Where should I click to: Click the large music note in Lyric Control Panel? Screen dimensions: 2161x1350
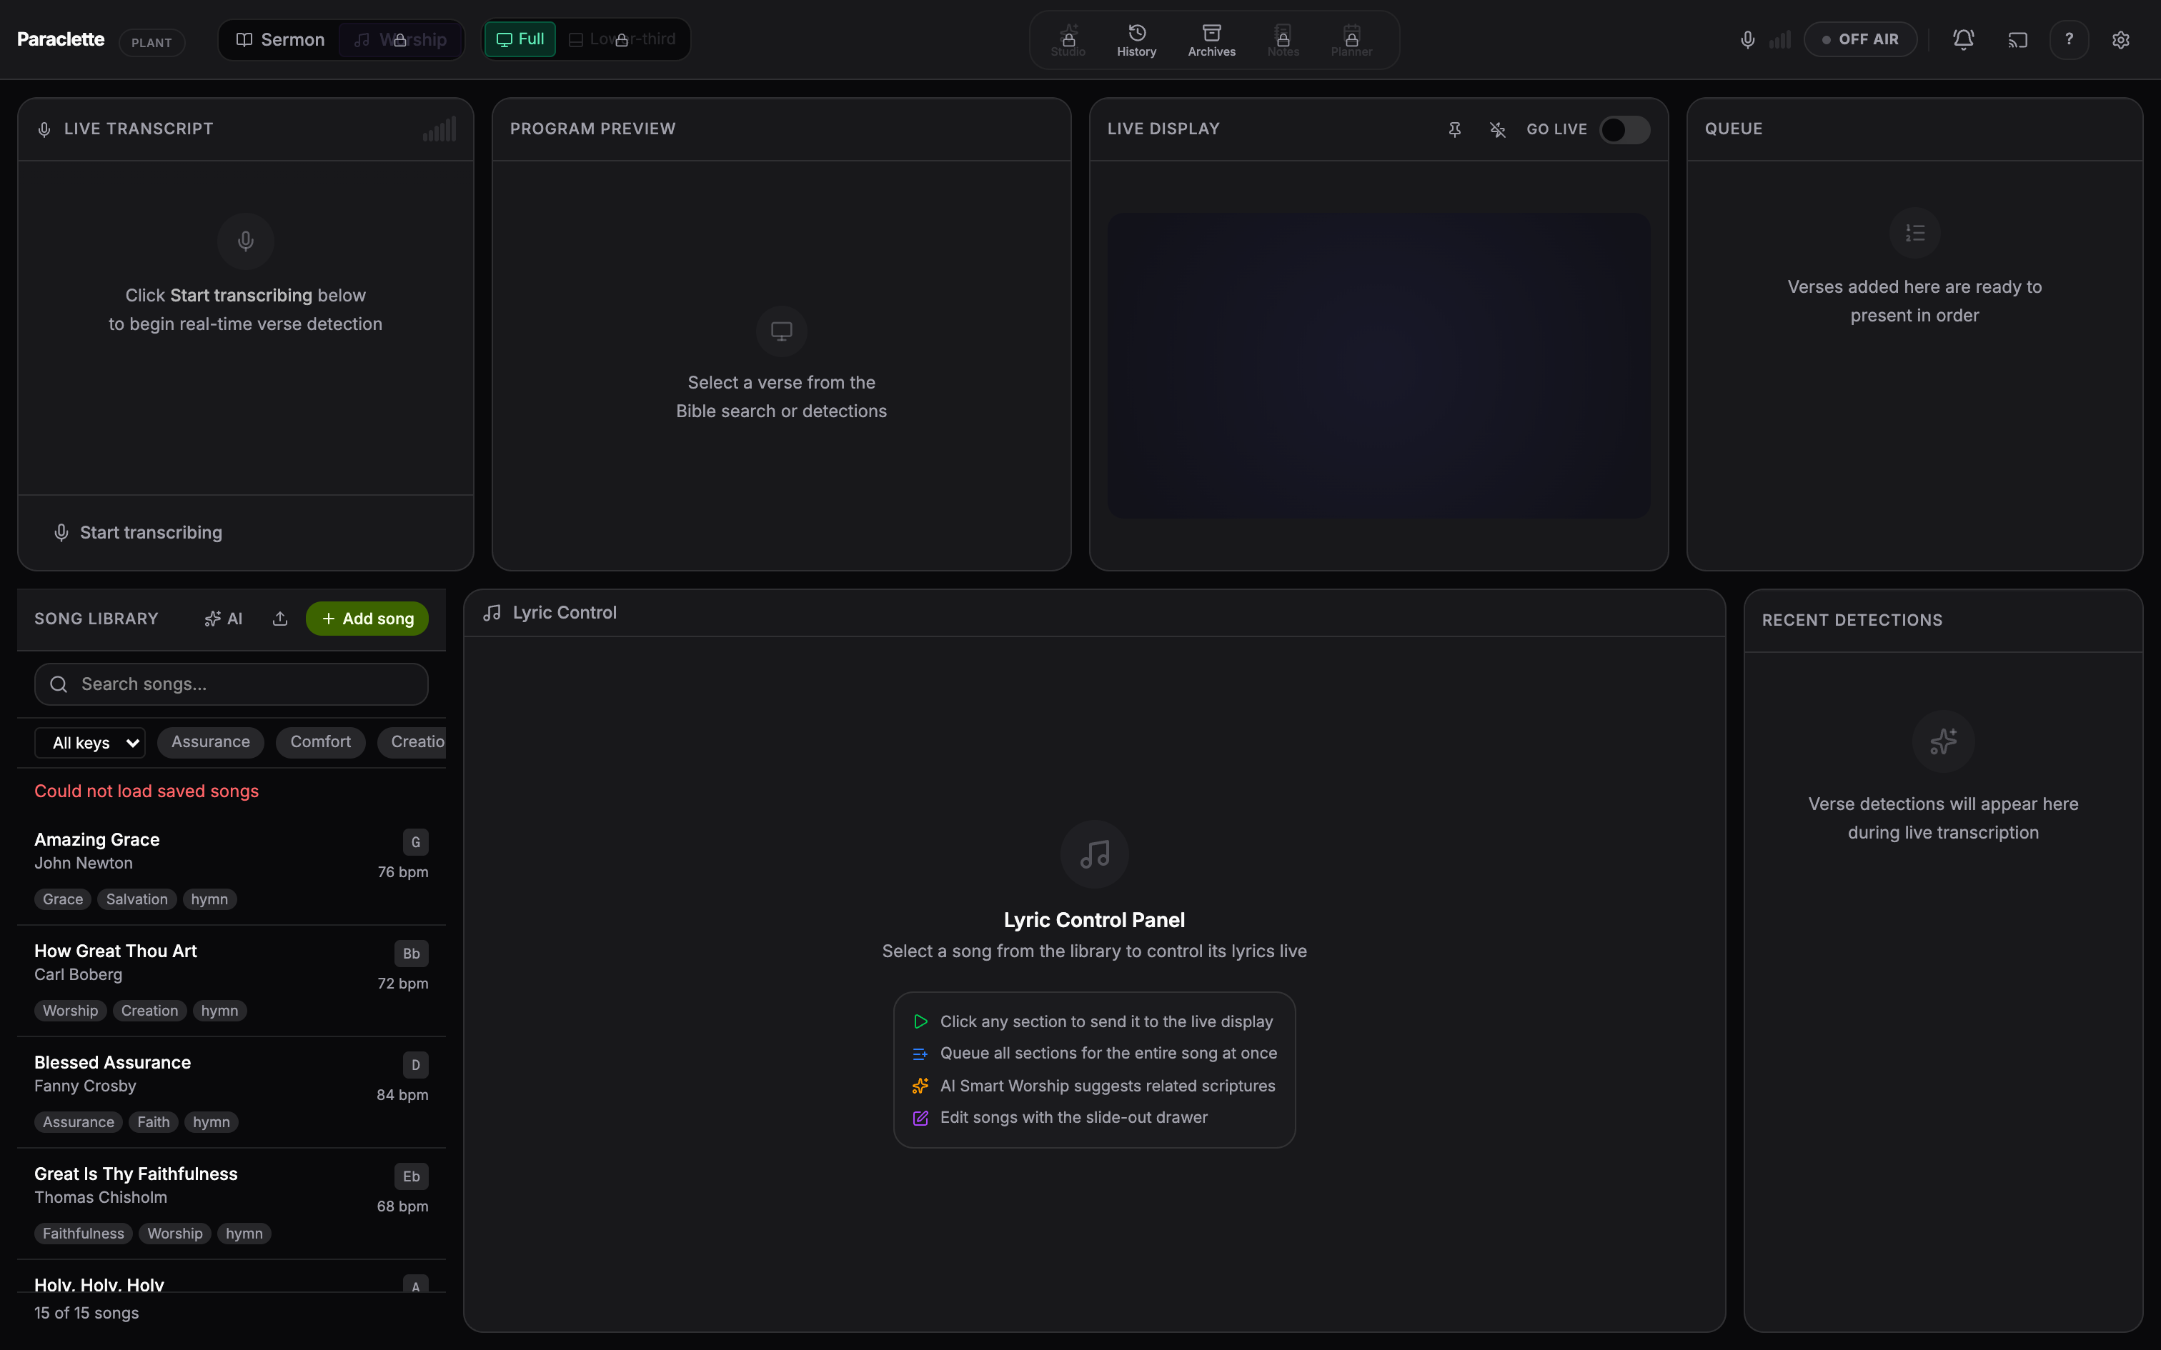[x=1094, y=854]
